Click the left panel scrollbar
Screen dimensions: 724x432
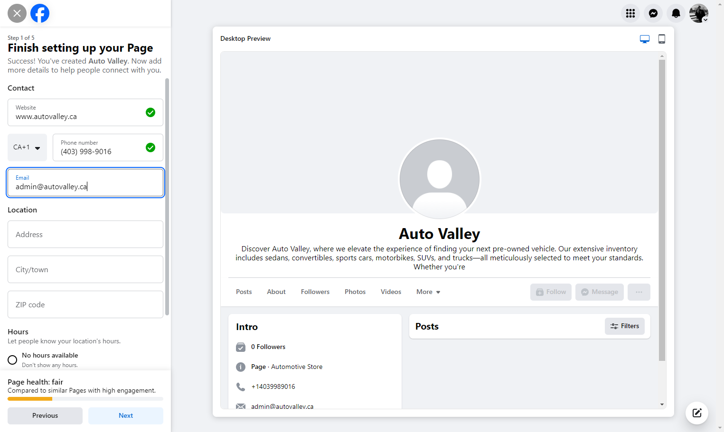(167, 197)
